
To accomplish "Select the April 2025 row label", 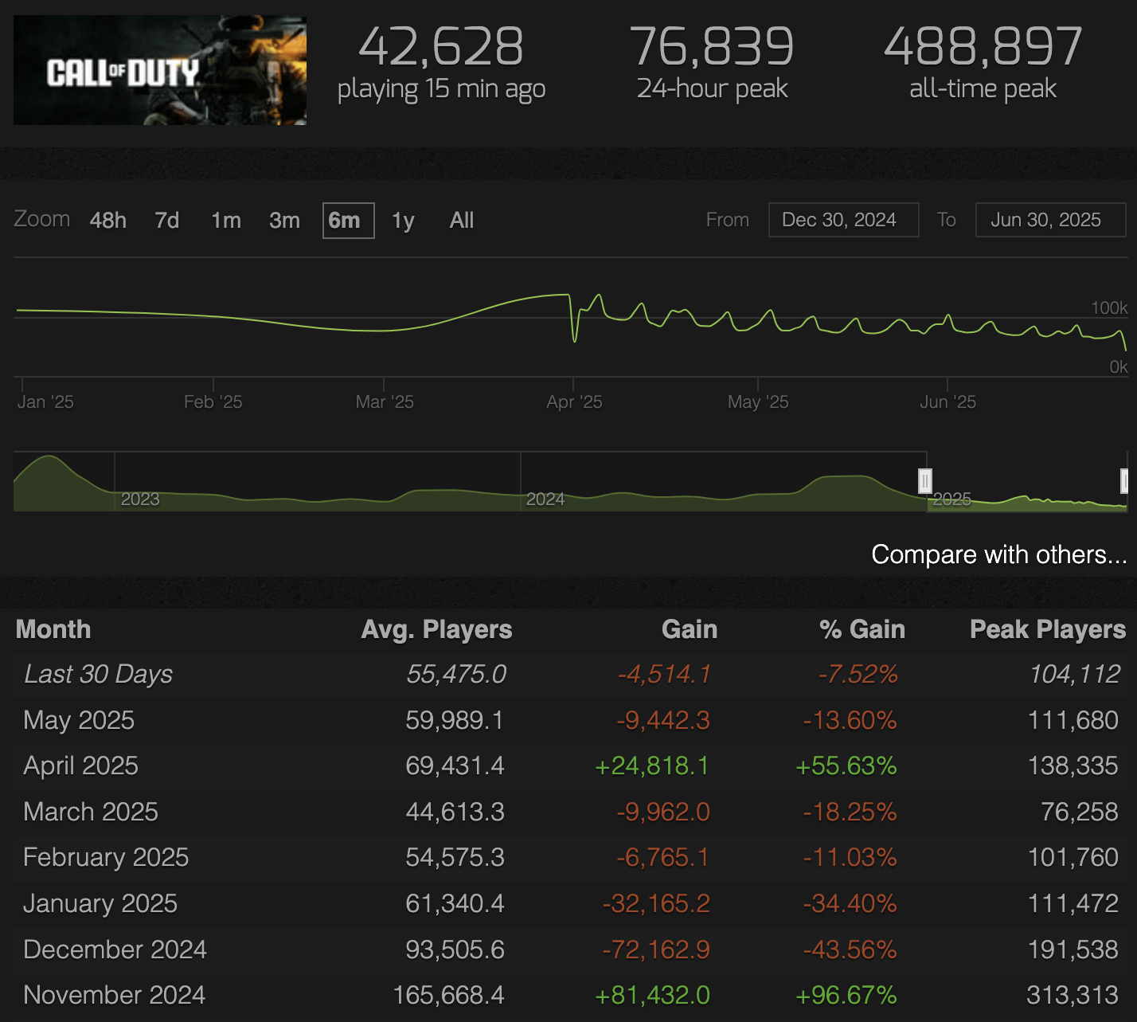I will pyautogui.click(x=81, y=766).
